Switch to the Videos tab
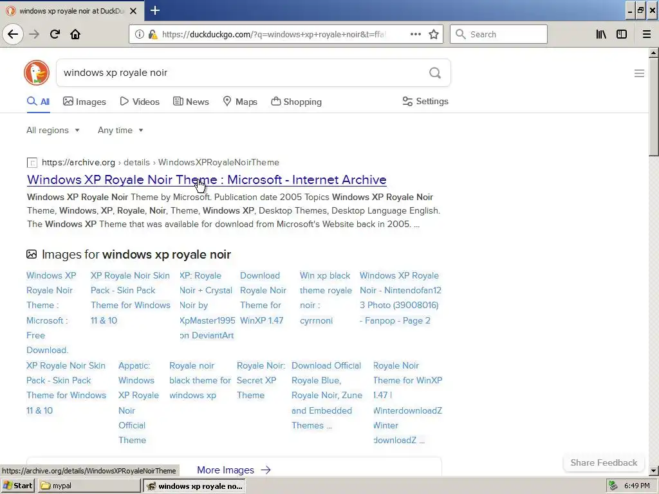Image resolution: width=659 pixels, height=494 pixels. pos(140,102)
